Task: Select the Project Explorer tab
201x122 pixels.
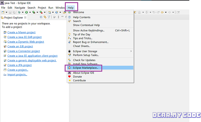Action: [14, 18]
